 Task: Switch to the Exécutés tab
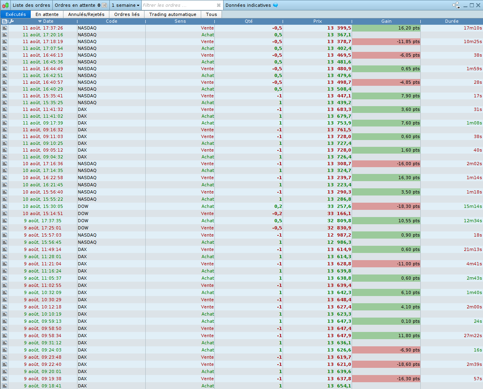coord(16,14)
